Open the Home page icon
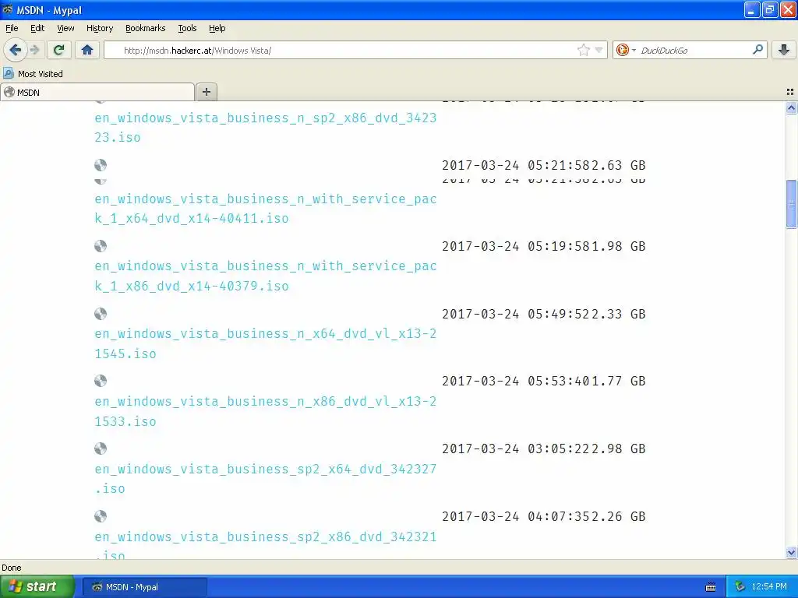Image resolution: width=798 pixels, height=598 pixels. pos(87,50)
